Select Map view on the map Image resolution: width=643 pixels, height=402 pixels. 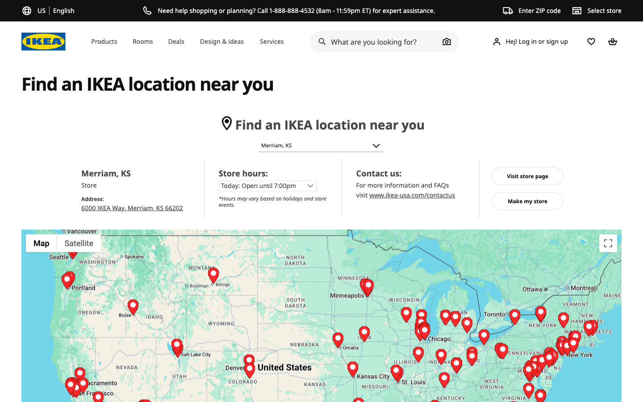pyautogui.click(x=41, y=243)
